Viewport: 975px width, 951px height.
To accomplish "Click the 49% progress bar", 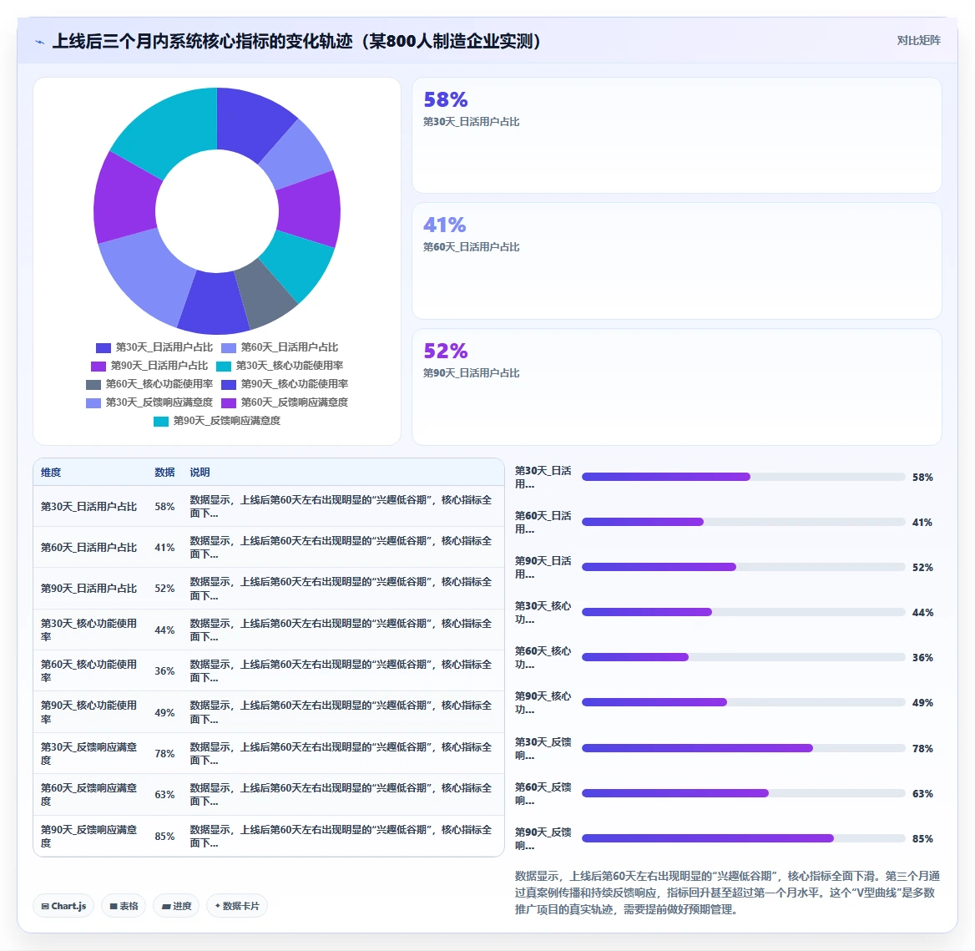I will point(743,702).
